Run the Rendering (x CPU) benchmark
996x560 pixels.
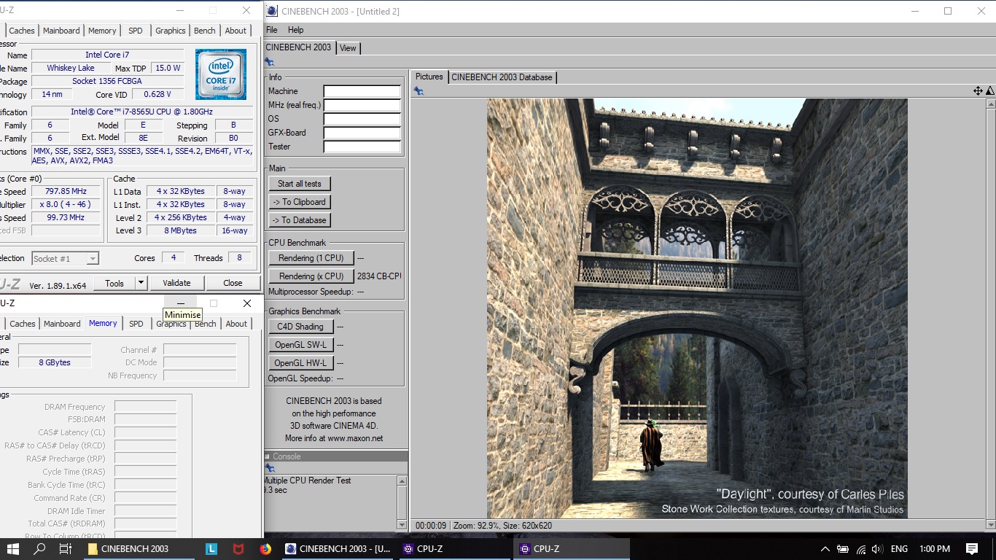pos(311,276)
